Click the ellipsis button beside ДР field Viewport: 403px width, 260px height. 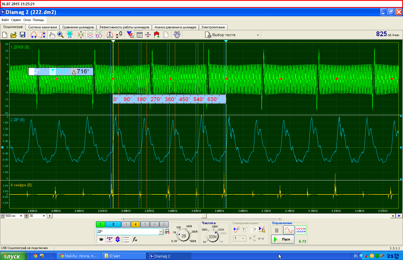coord(161,231)
